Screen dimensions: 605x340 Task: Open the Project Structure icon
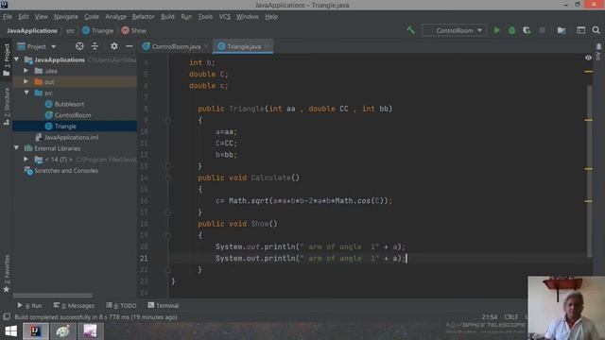[x=562, y=30]
